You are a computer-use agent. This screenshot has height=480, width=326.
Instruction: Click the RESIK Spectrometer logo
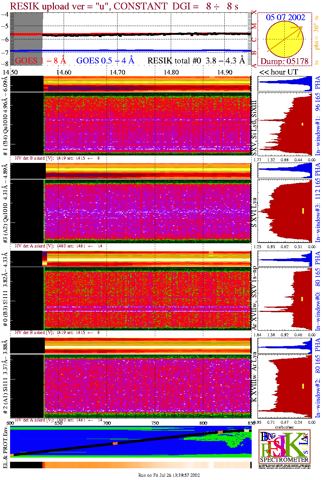click(x=284, y=446)
